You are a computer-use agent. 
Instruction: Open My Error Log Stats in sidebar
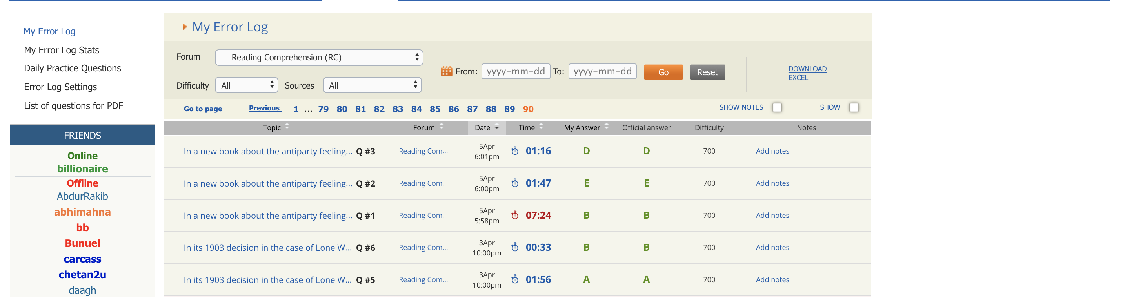point(62,50)
